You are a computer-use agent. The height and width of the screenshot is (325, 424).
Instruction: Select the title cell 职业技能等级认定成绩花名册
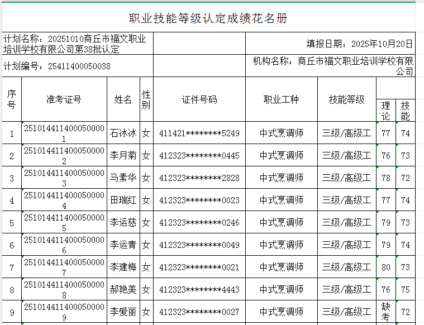[x=208, y=18]
